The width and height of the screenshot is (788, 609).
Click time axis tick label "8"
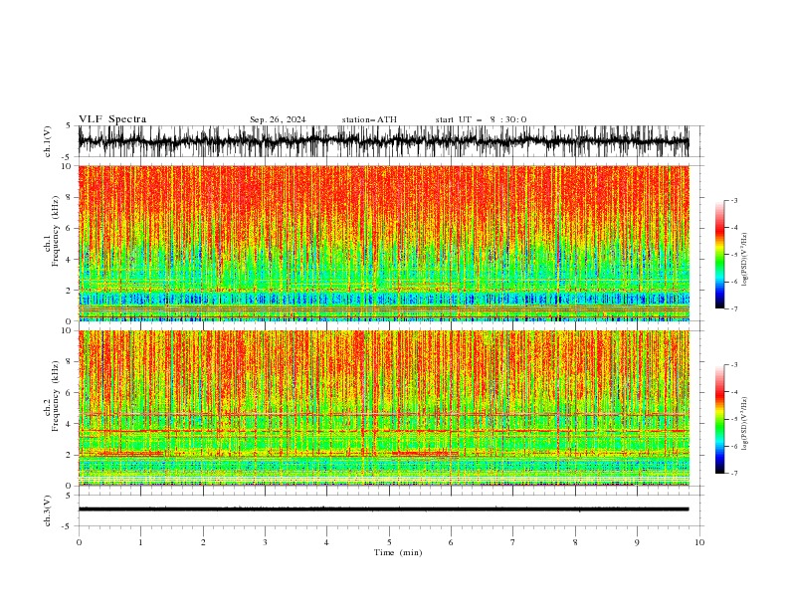point(575,542)
